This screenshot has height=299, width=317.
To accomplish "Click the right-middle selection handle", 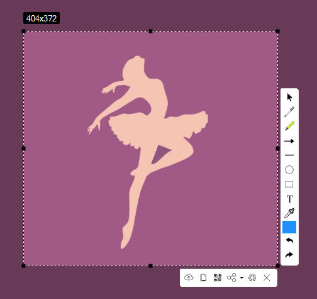I will tap(277, 149).
